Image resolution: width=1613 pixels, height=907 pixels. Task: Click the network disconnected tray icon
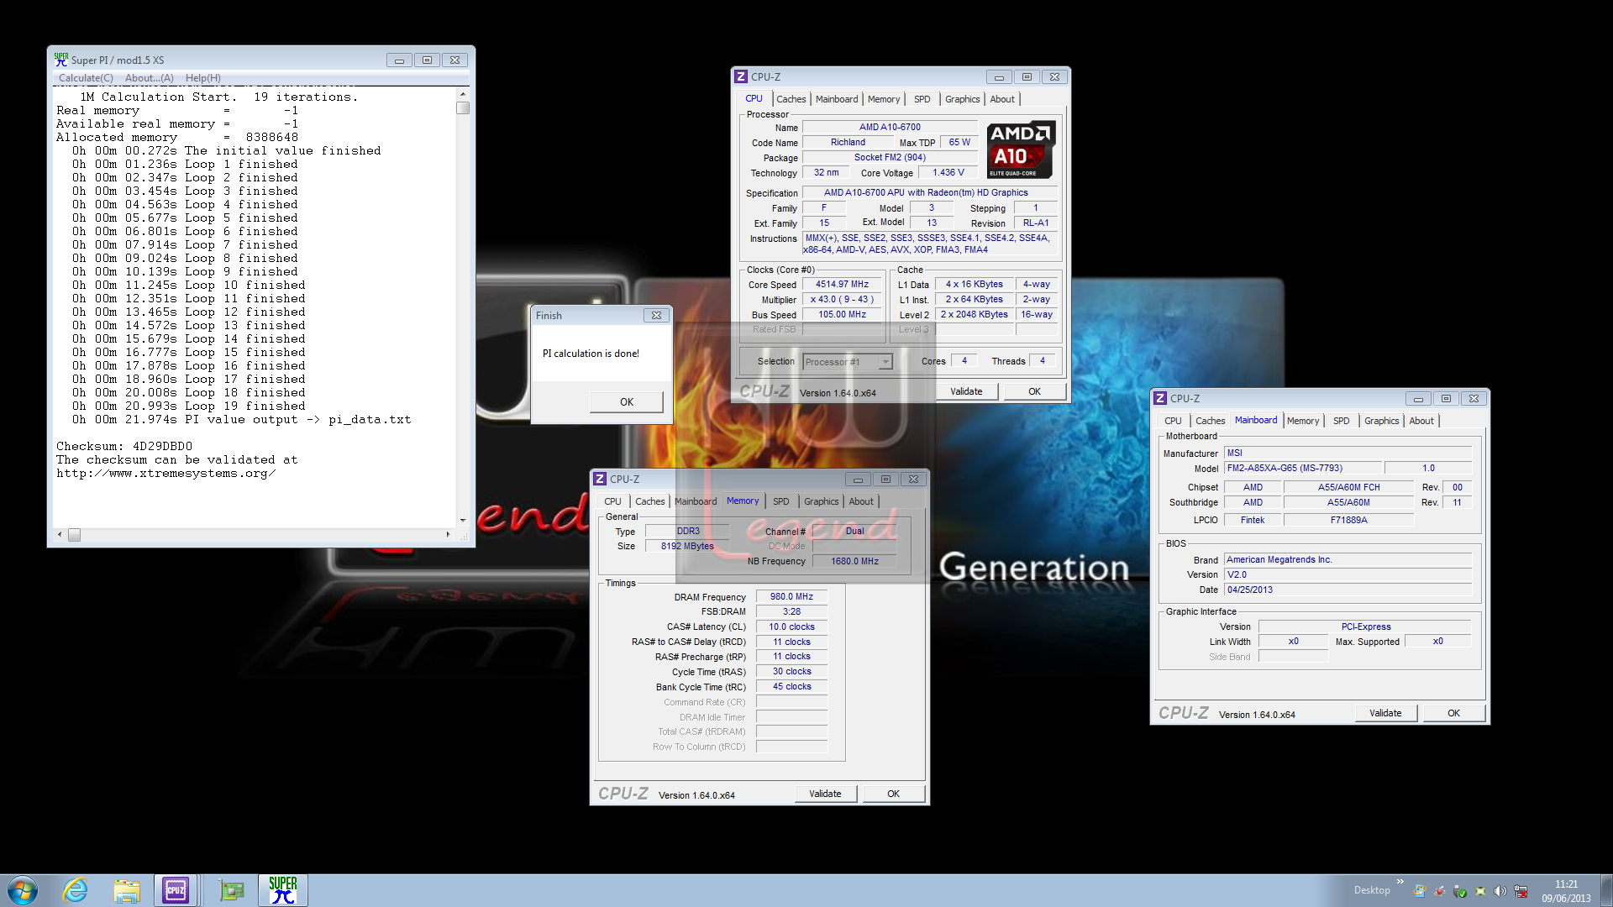1521,891
